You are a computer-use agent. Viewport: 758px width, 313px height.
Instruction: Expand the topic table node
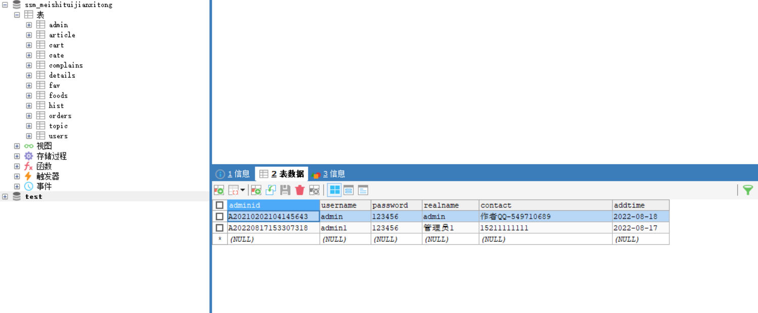(x=29, y=126)
